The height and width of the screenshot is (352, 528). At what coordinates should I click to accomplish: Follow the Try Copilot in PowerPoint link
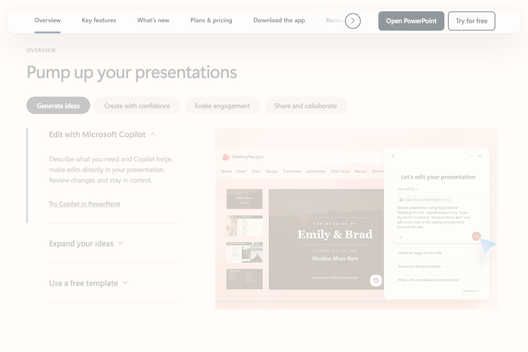[84, 204]
